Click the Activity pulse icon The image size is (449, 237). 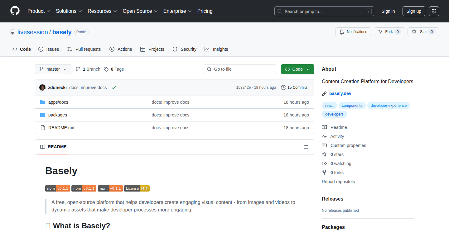(x=324, y=136)
